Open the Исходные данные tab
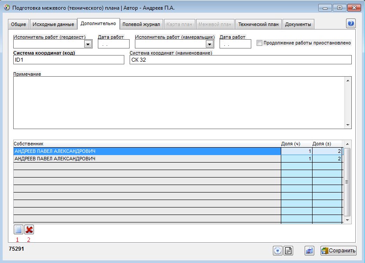The image size is (365, 263). [53, 24]
